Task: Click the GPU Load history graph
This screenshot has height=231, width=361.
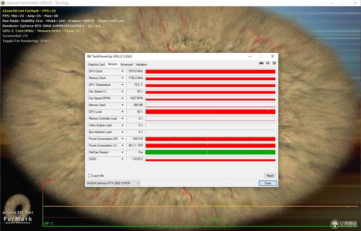Action: (210, 112)
